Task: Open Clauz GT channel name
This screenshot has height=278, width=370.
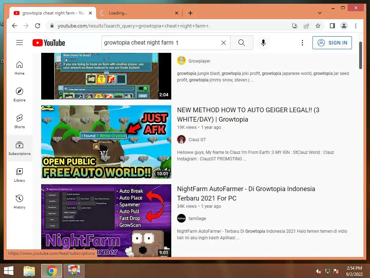Action: 197,140
